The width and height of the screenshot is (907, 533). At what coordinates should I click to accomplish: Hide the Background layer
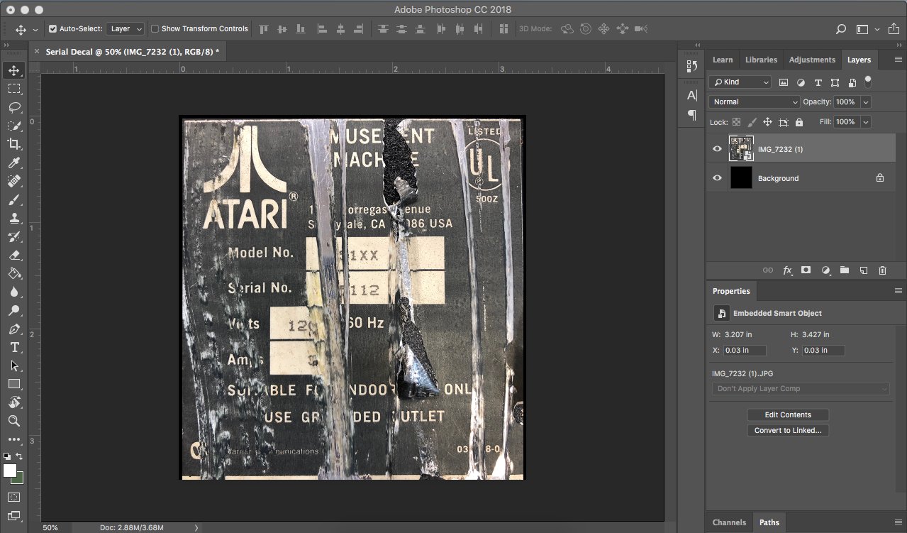[717, 178]
